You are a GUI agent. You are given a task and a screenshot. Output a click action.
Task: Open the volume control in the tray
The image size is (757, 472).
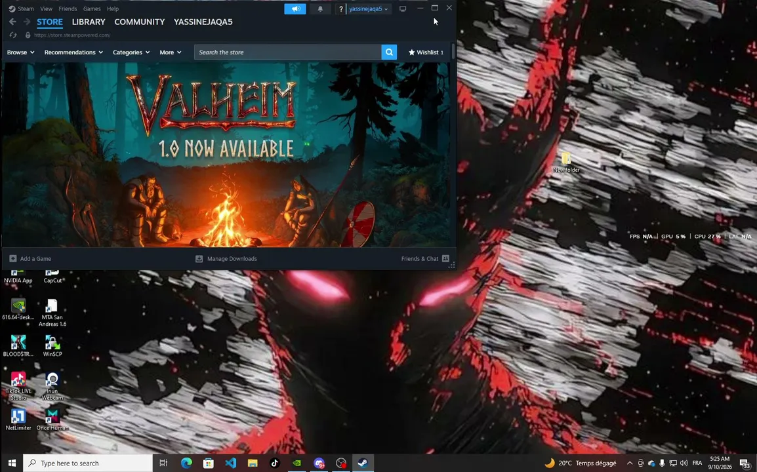(684, 463)
